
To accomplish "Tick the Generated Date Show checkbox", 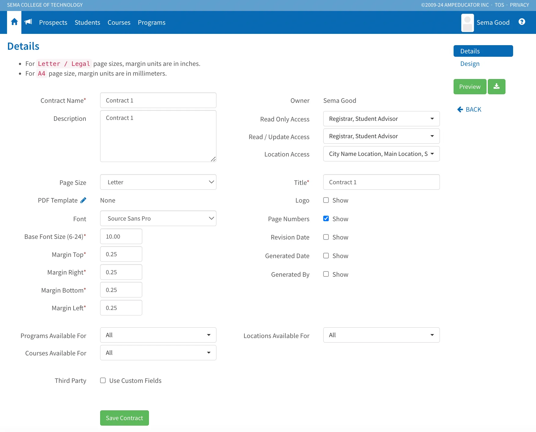I will click(326, 256).
